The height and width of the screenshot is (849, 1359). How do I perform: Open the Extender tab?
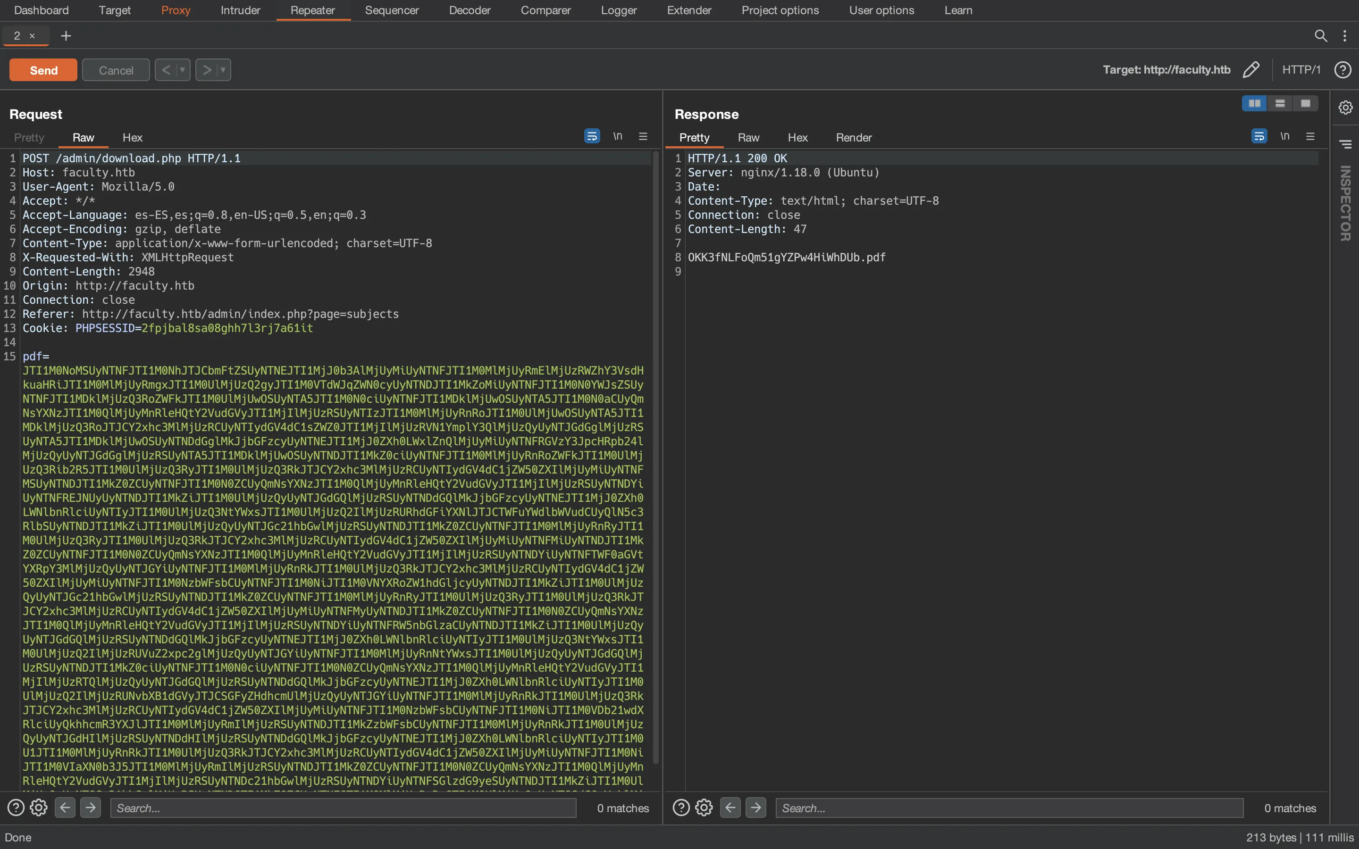(689, 10)
